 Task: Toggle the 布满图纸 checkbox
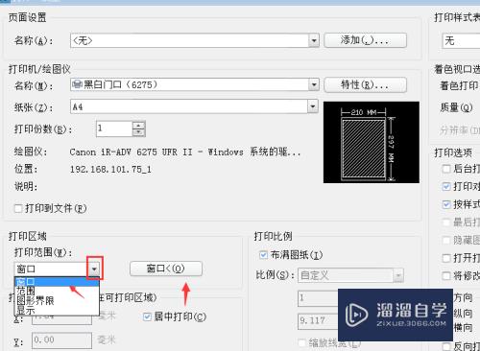263,255
